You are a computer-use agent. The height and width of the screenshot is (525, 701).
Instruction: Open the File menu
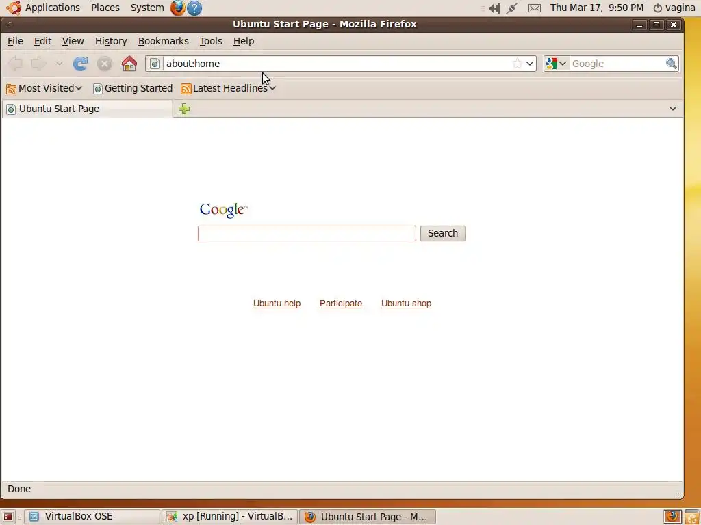(15, 41)
